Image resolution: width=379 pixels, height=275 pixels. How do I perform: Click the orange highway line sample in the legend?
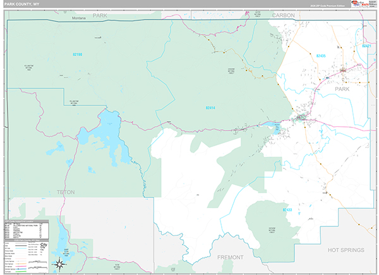click(x=21, y=264)
